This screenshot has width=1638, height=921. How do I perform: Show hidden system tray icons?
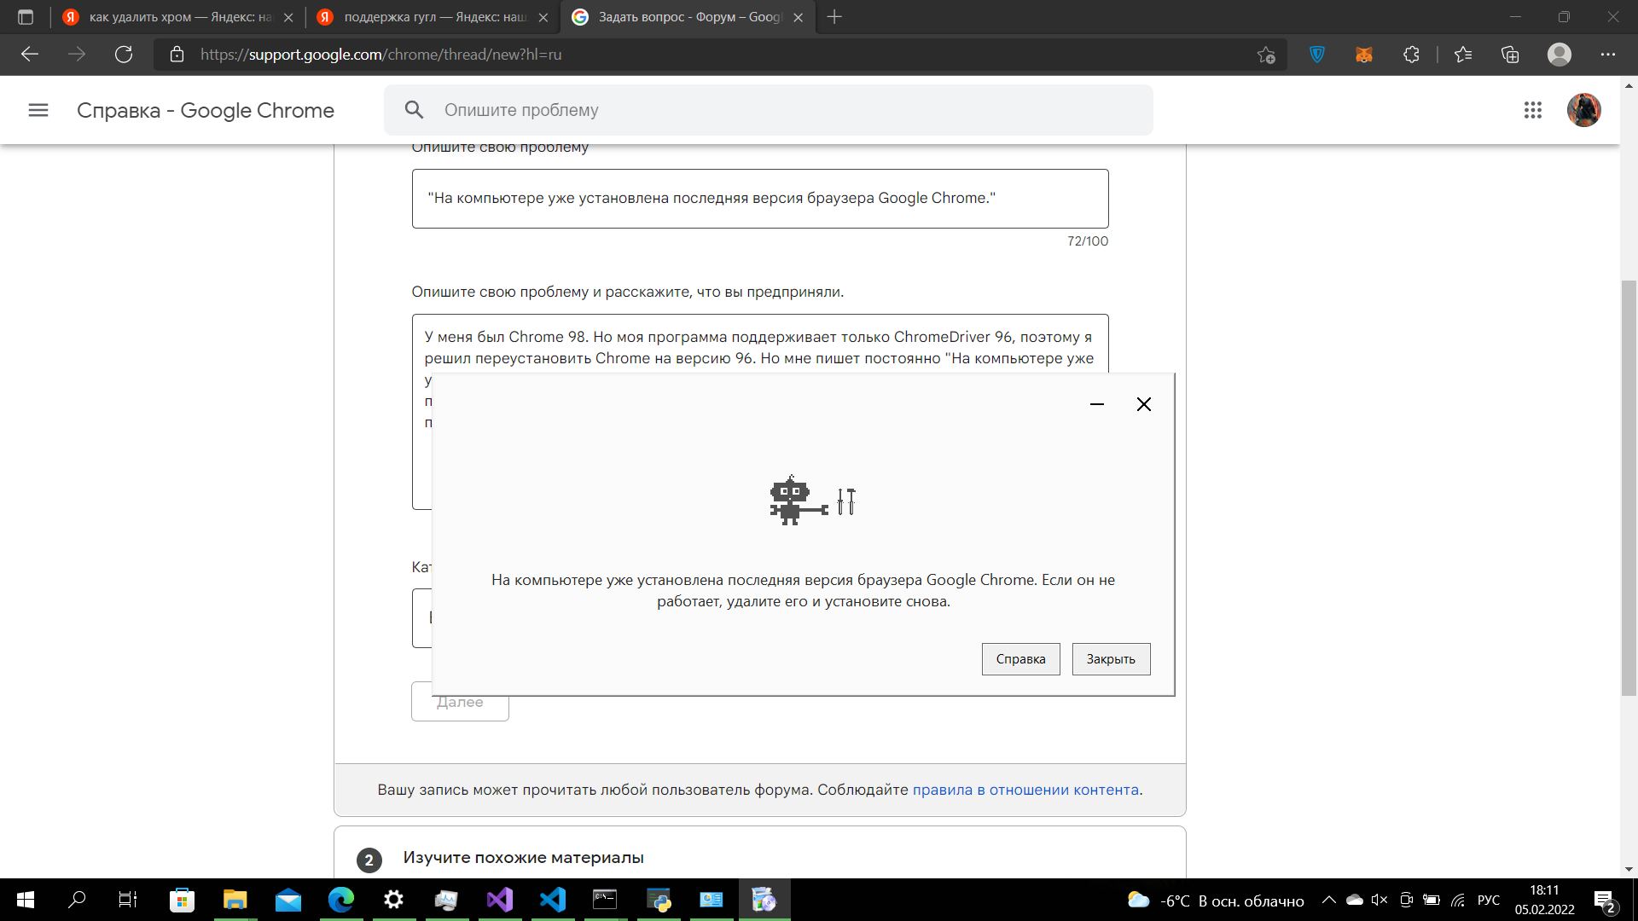click(x=1328, y=900)
